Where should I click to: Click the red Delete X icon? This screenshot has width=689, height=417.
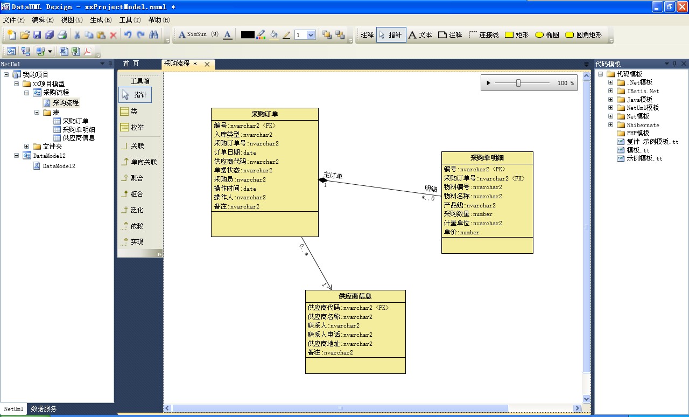[x=113, y=35]
